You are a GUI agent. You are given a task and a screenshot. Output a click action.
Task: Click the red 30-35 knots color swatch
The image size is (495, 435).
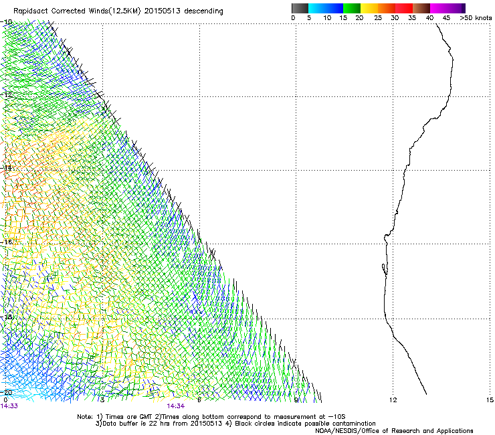[404, 8]
